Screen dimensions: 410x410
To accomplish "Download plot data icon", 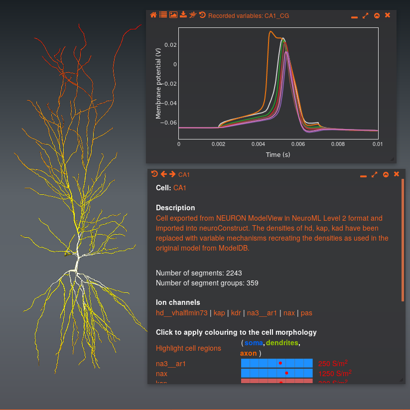I will (183, 15).
